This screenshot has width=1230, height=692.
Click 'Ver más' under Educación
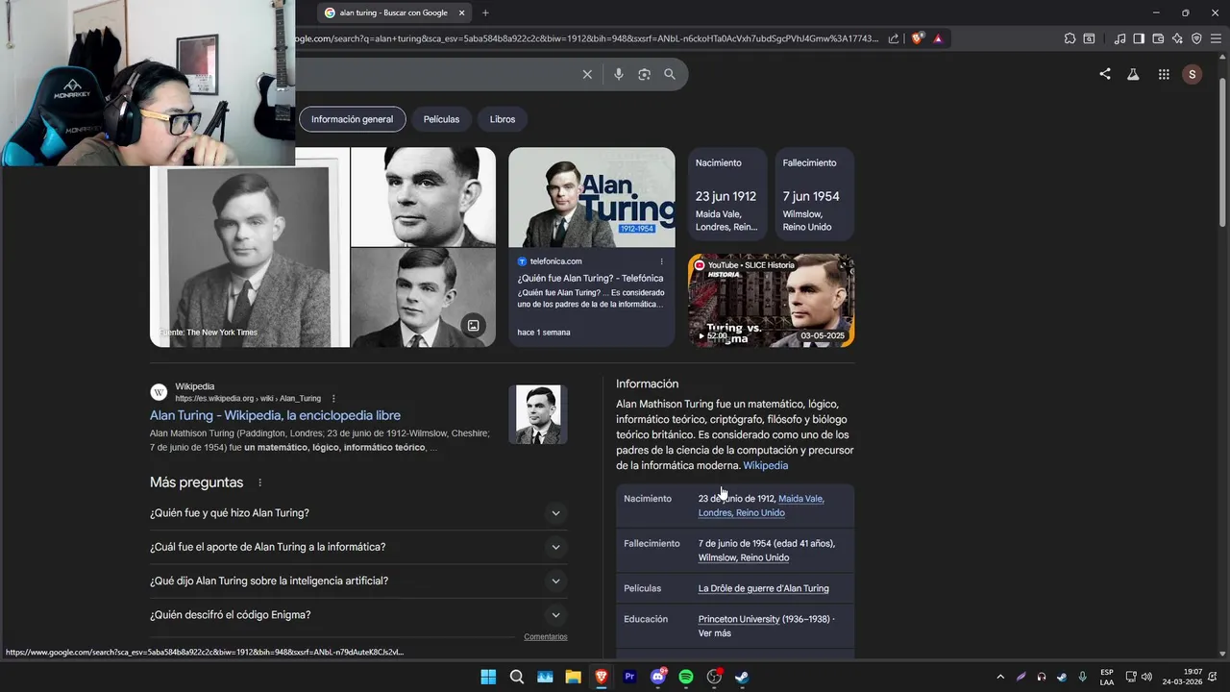click(x=714, y=633)
